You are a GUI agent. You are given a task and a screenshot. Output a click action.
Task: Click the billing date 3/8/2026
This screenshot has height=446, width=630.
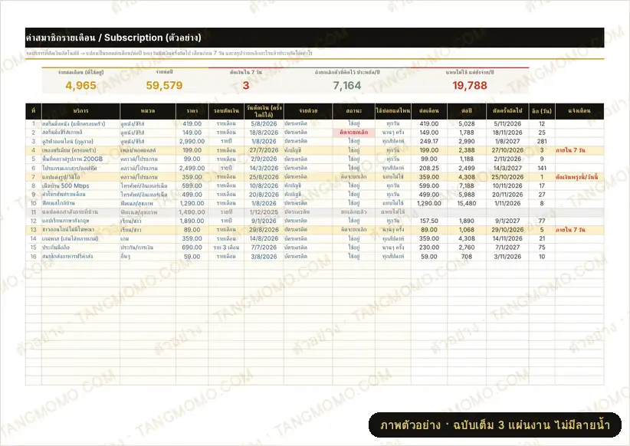[264, 257]
